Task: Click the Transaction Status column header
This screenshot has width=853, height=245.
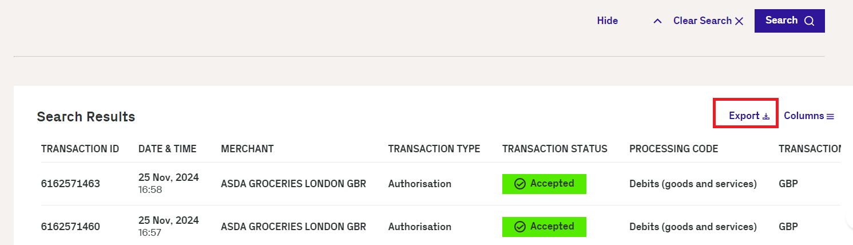Action: pyautogui.click(x=555, y=149)
